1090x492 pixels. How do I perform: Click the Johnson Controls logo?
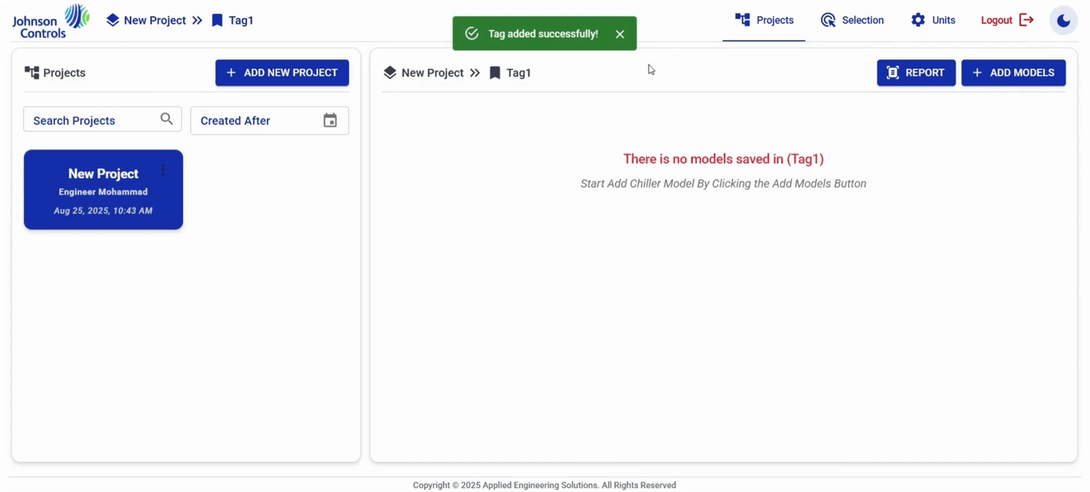pyautogui.click(x=51, y=21)
